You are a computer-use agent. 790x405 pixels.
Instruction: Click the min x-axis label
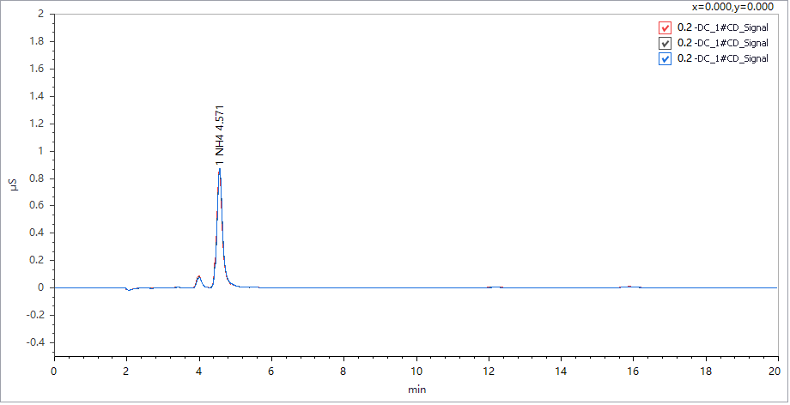(416, 390)
